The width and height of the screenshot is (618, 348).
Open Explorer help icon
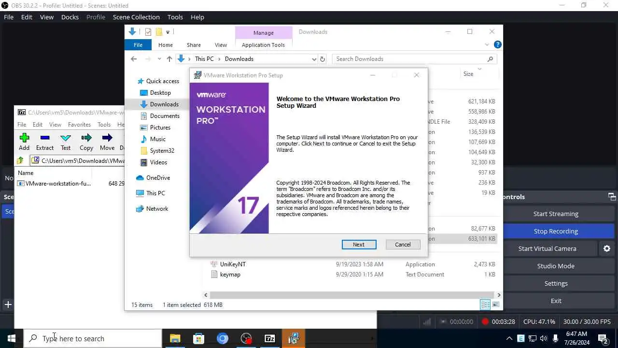click(x=497, y=44)
